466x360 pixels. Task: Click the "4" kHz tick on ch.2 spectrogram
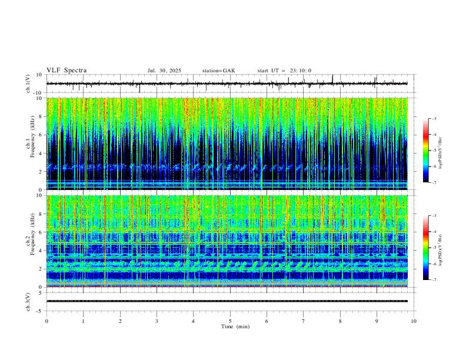pyautogui.click(x=41, y=251)
